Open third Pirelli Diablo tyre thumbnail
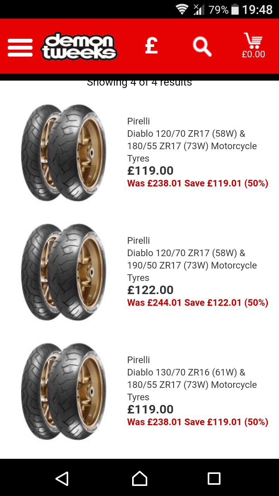This screenshot has height=496, width=279. (64, 391)
